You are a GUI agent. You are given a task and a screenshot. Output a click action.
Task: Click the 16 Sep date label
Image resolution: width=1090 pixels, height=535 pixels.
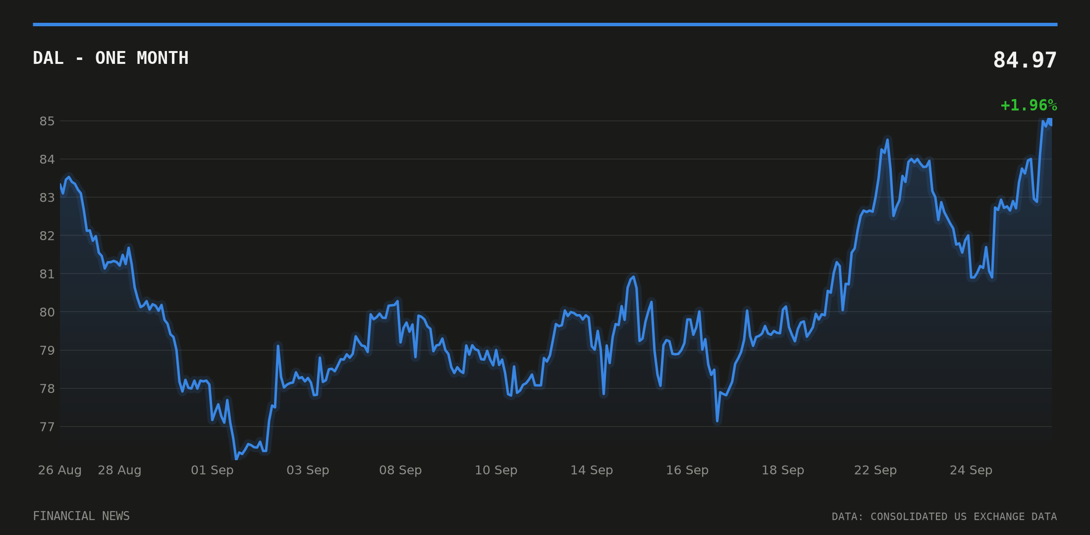point(687,470)
